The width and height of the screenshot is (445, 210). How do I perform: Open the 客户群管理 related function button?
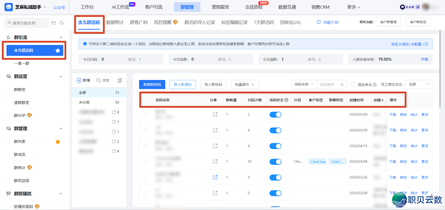coord(389,22)
